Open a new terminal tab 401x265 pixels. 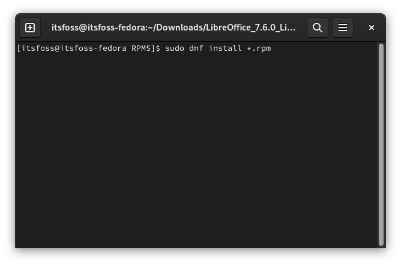[30, 28]
